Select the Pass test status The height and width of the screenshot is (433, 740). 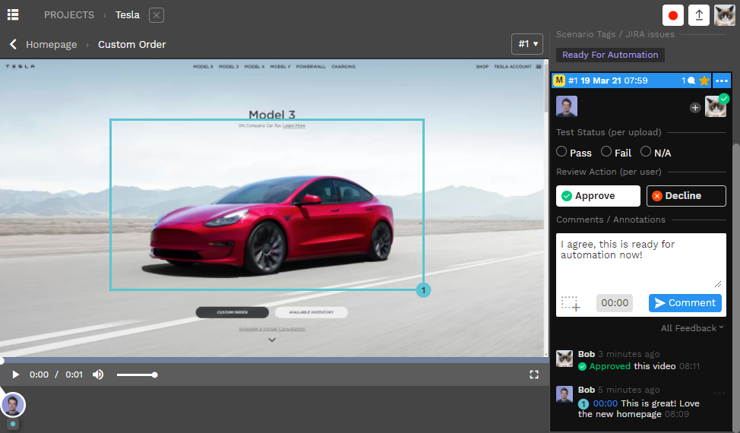point(562,152)
